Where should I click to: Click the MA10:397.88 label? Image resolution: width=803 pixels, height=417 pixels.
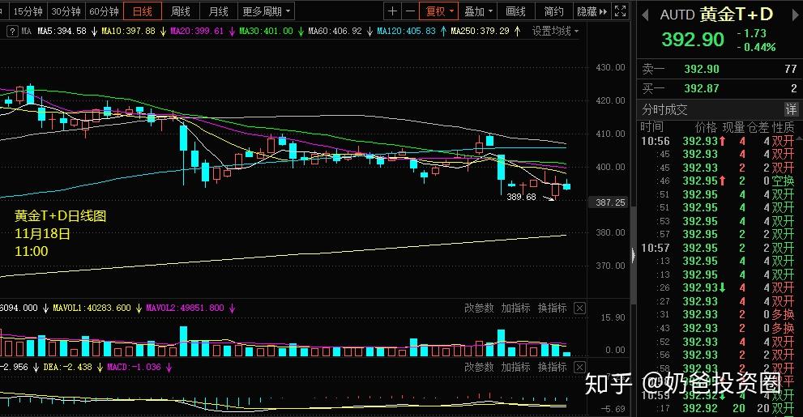(x=129, y=32)
